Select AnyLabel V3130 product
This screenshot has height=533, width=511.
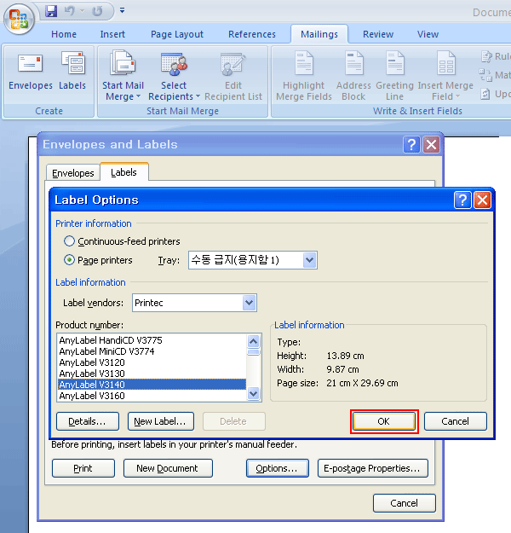pos(152,374)
